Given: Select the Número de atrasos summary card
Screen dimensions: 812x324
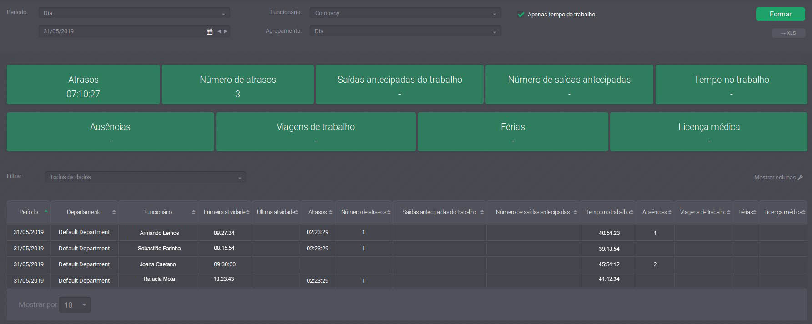Looking at the screenshot, I should point(238,85).
